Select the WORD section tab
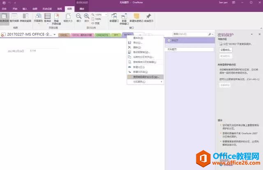 (x=128, y=35)
